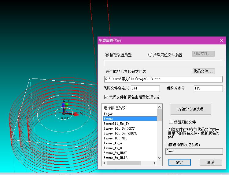This screenshot has width=229, height=175.
Task: Open 五轴定向铣选项 button
Action: click(190, 109)
